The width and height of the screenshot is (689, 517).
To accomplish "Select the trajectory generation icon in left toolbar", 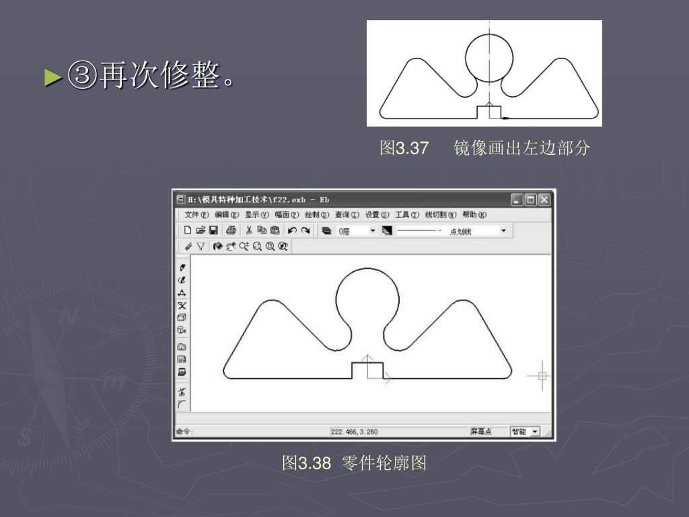I will 182,347.
